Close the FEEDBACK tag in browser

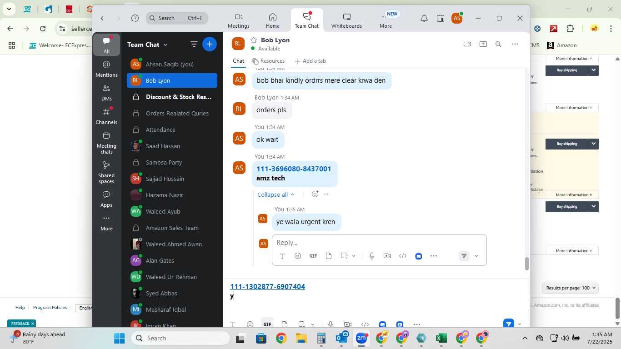pyautogui.click(x=33, y=324)
